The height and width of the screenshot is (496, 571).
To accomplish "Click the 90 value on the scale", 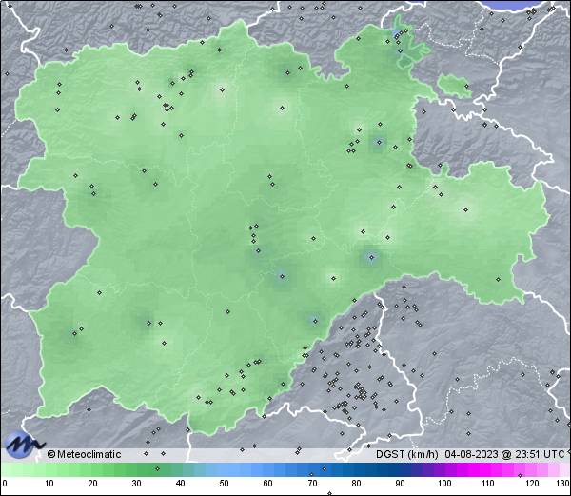I will pyautogui.click(x=400, y=484).
